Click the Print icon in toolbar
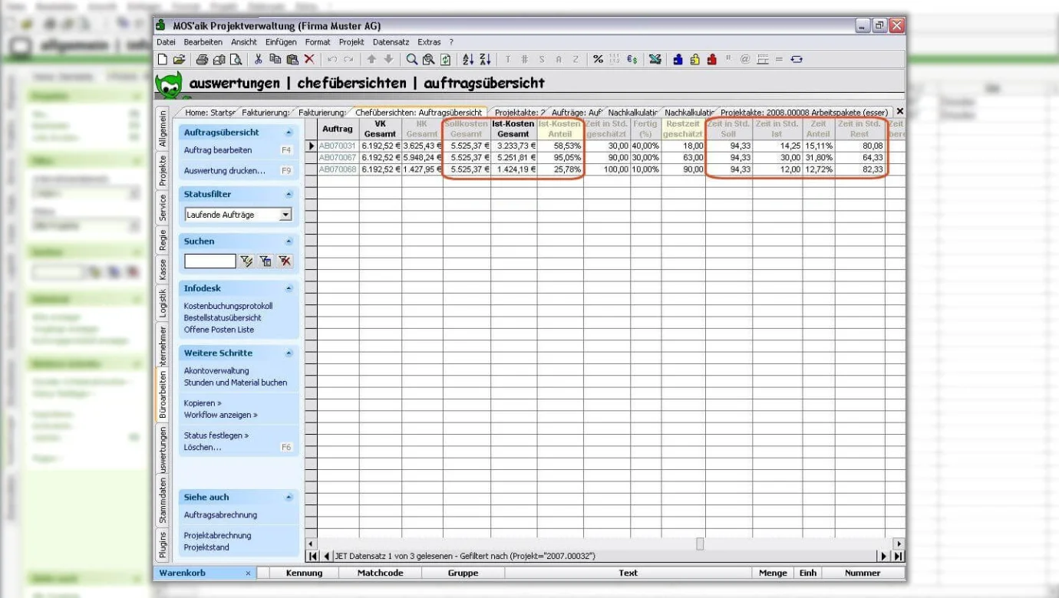The height and width of the screenshot is (598, 1059). [x=202, y=59]
